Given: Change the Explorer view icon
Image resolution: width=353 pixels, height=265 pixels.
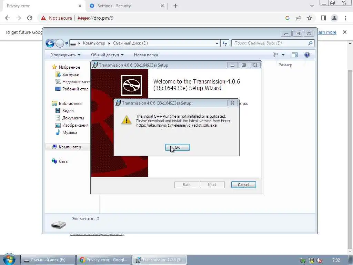Looking at the screenshot, I should (x=276, y=55).
